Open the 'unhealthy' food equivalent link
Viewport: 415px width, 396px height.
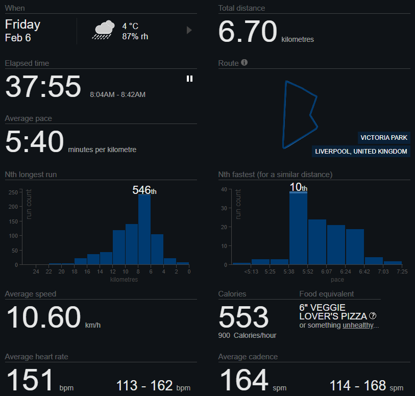pos(358,325)
